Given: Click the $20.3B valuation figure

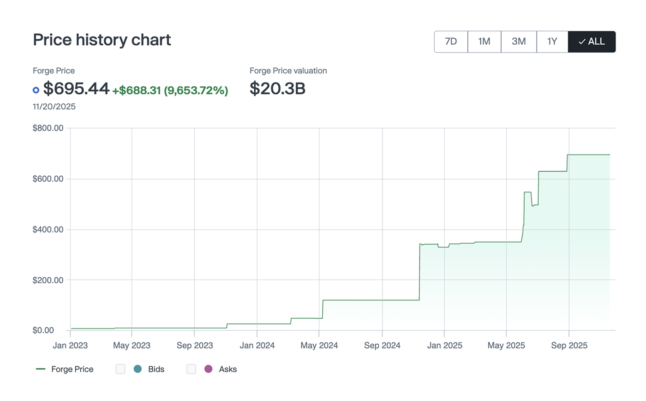Looking at the screenshot, I should [x=277, y=89].
